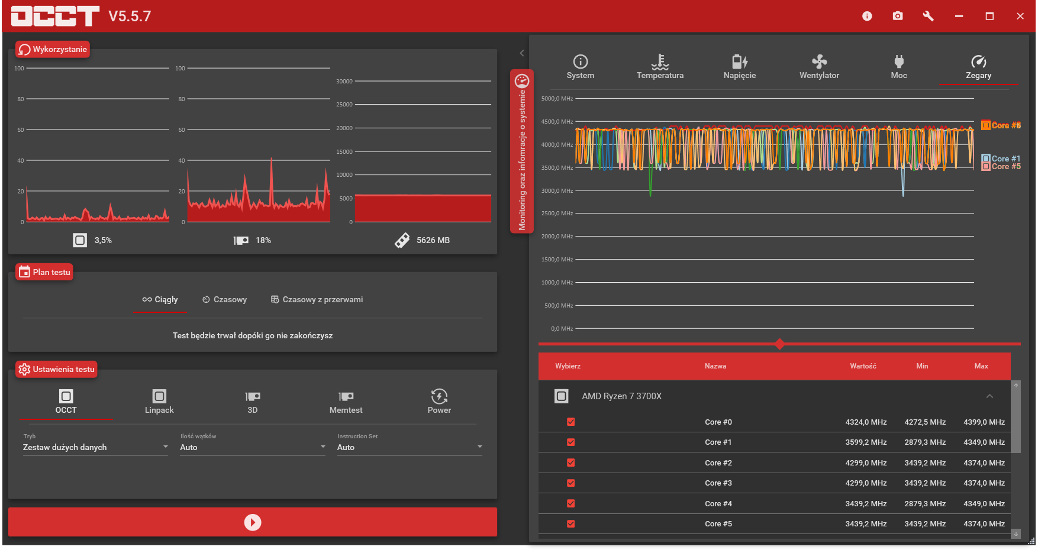Open the Tryb mode dropdown
The height and width of the screenshot is (553, 1038).
(x=95, y=447)
